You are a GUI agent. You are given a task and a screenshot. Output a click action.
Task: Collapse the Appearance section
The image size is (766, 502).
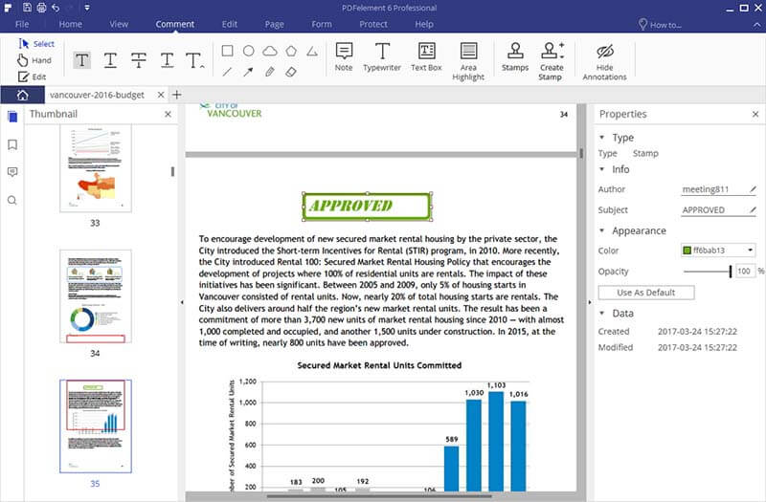coord(602,230)
